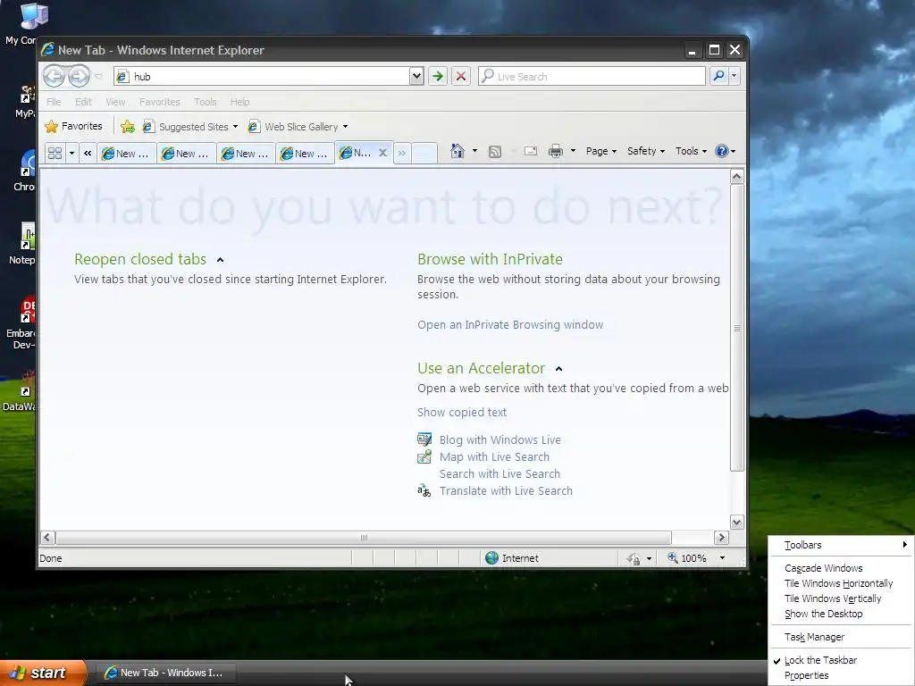Select Tile Windows Horizontally
Image resolution: width=915 pixels, height=686 pixels.
point(838,582)
